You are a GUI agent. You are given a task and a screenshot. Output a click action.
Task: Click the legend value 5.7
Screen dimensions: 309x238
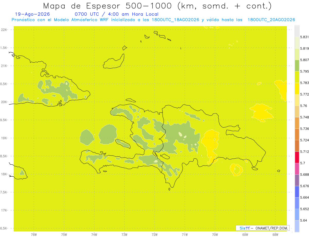[x=303, y=163]
